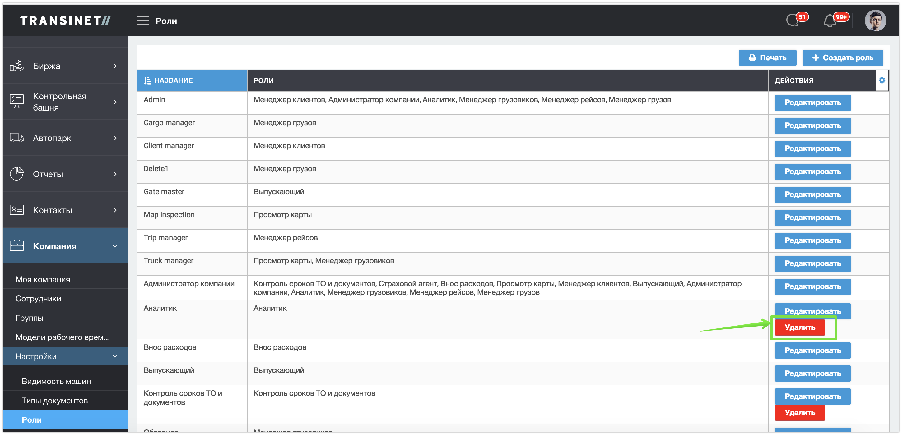Edit the Cargo manager role
This screenshot has height=435, width=902.
(x=812, y=126)
